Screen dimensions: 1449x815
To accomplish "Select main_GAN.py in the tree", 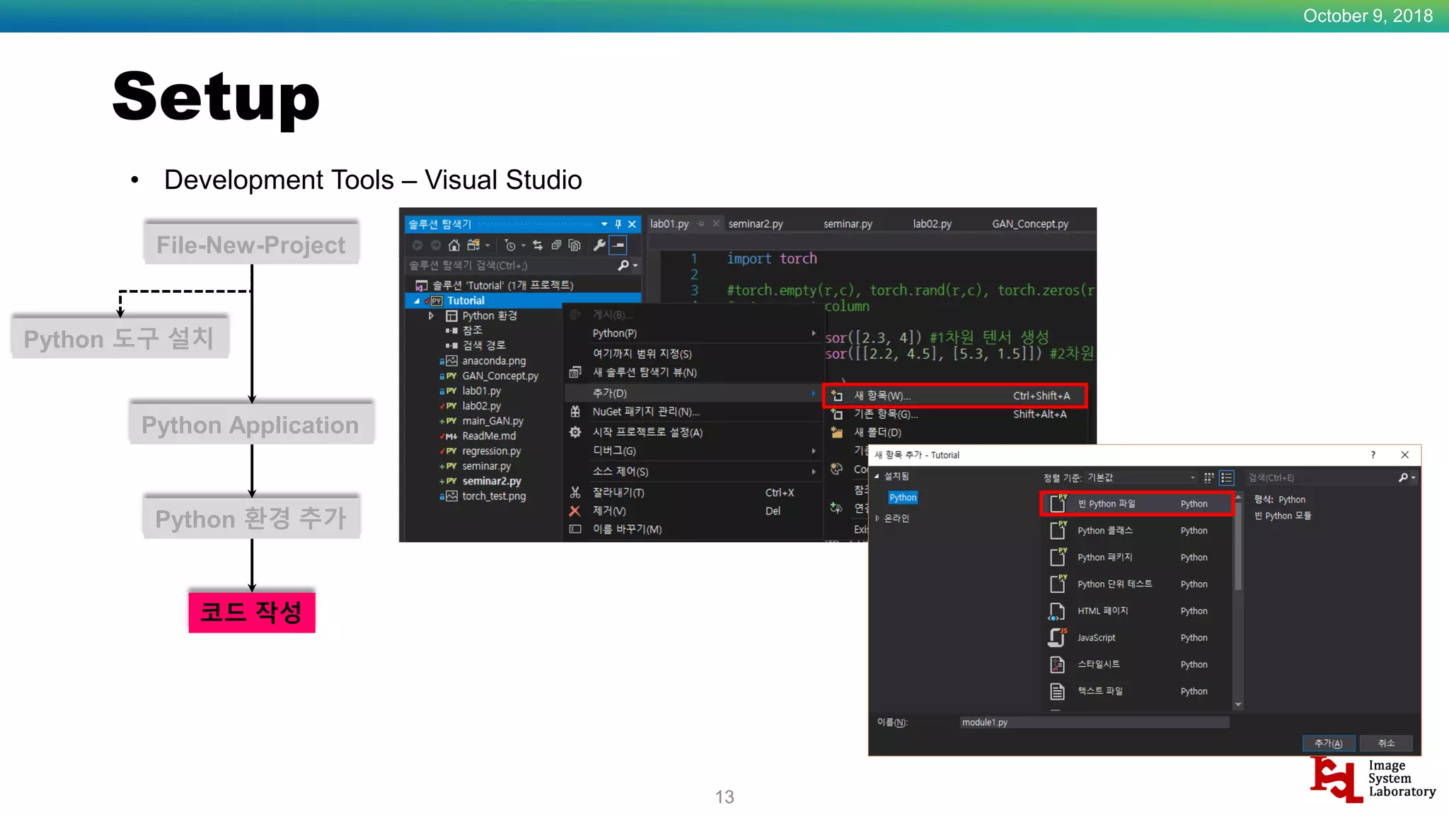I will (x=492, y=421).
